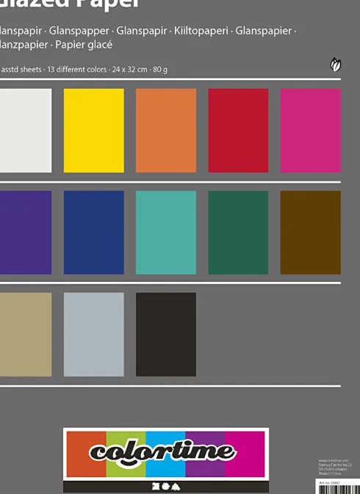Image resolution: width=360 pixels, height=494 pixels.
Task: Select the orange color swatch
Action: click(166, 131)
